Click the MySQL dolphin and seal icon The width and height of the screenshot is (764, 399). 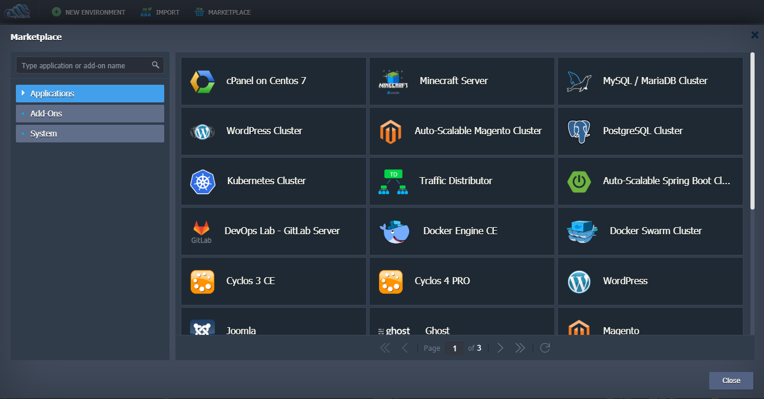579,81
